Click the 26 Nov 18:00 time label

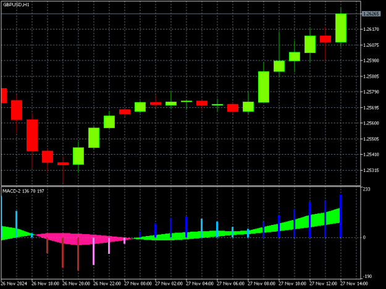pos(45,283)
